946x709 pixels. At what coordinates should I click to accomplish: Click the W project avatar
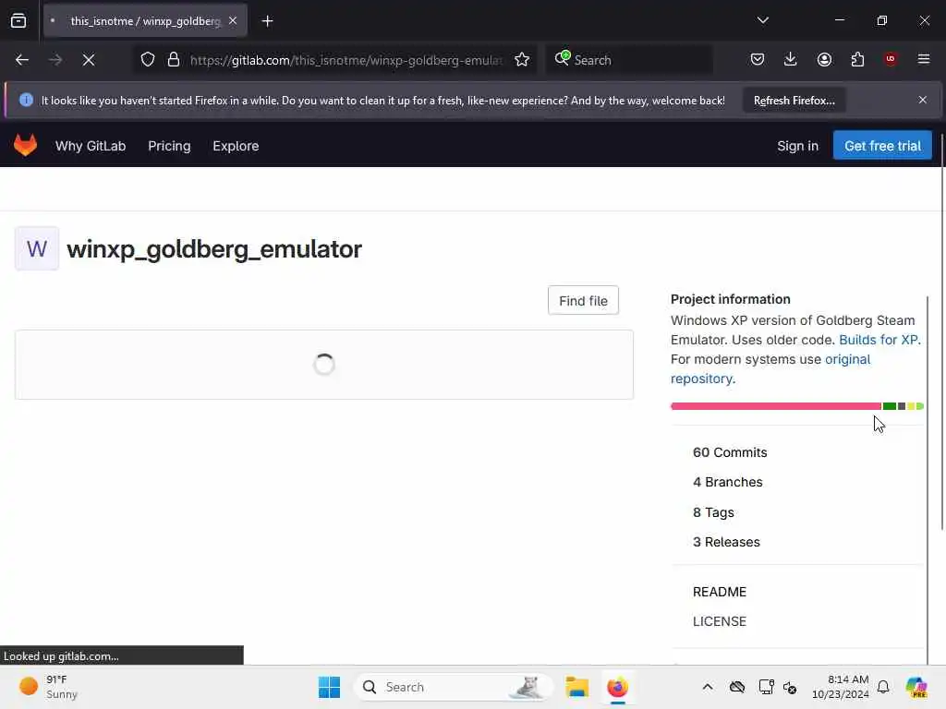pyautogui.click(x=37, y=248)
